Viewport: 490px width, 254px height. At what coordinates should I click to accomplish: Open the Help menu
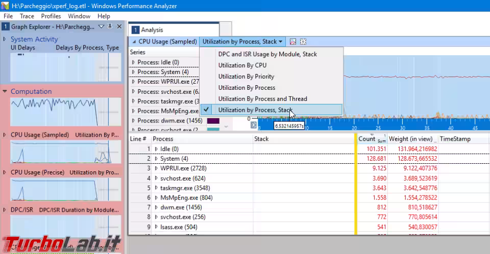[104, 16]
